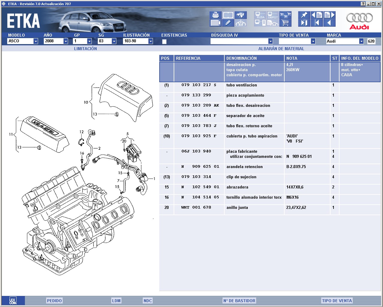Open the BÚSQUEDA IV dropdown arrow
Viewport: 383px width, 307px height.
[x=271, y=41]
